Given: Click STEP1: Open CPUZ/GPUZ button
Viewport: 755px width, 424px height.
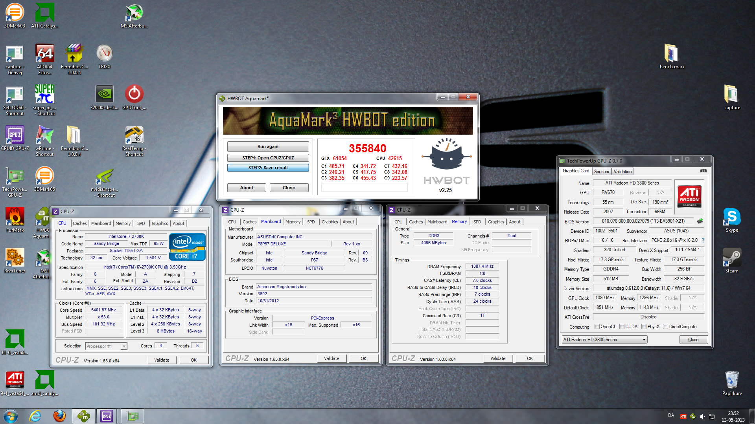Looking at the screenshot, I should point(268,158).
